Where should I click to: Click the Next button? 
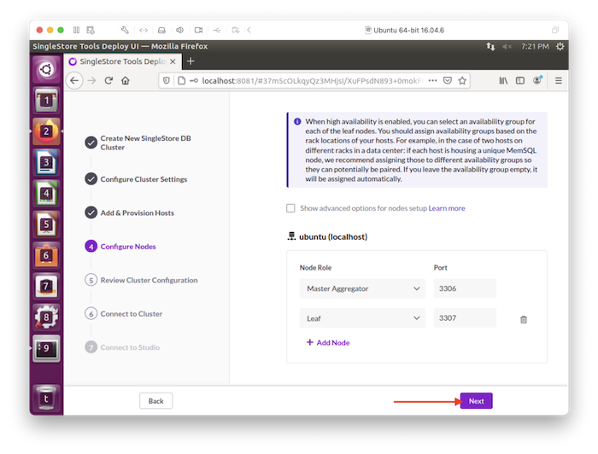point(476,401)
